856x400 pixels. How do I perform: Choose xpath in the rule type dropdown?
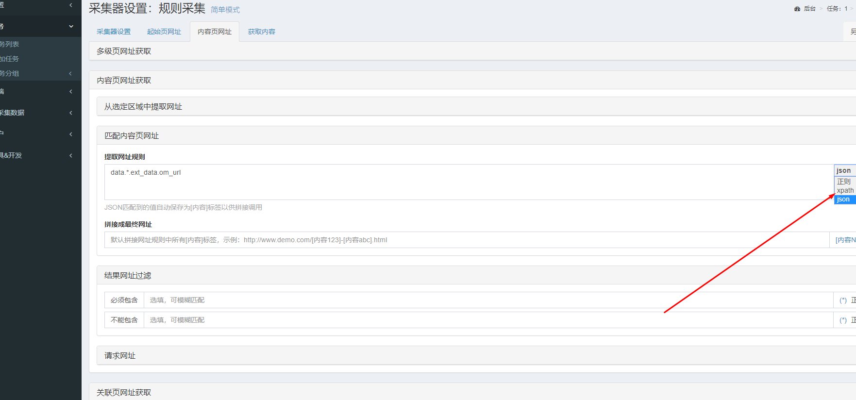[845, 190]
